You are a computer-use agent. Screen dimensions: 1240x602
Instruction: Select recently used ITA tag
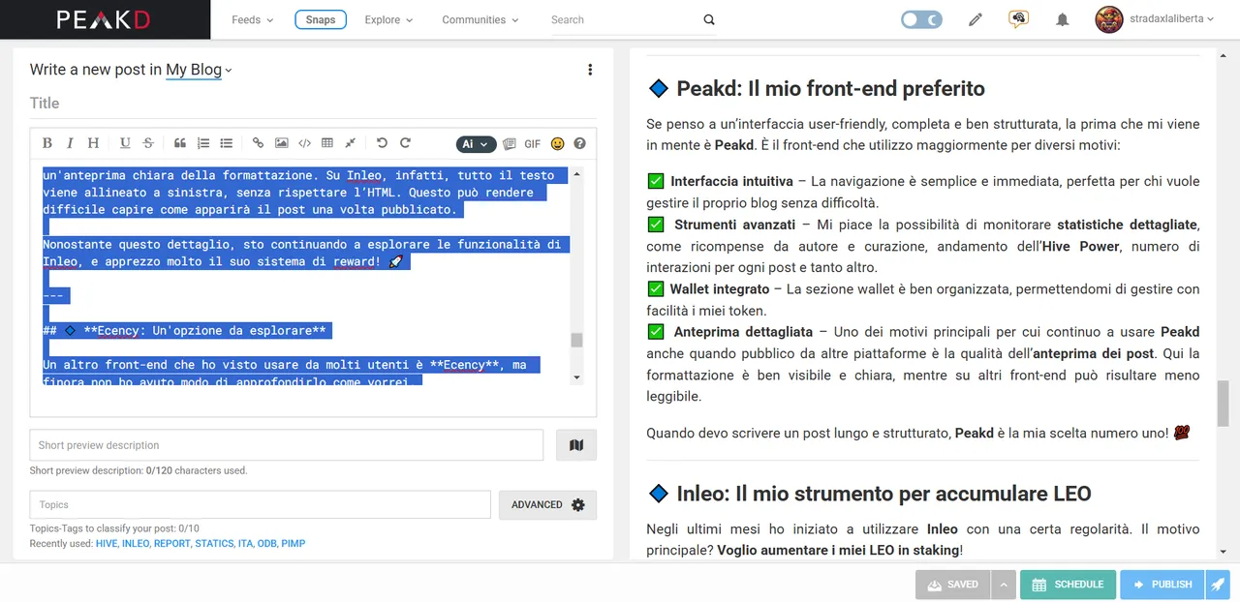(246, 544)
